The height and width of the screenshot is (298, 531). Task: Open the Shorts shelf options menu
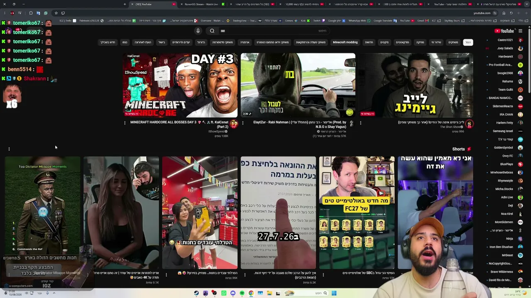pyautogui.click(x=9, y=149)
